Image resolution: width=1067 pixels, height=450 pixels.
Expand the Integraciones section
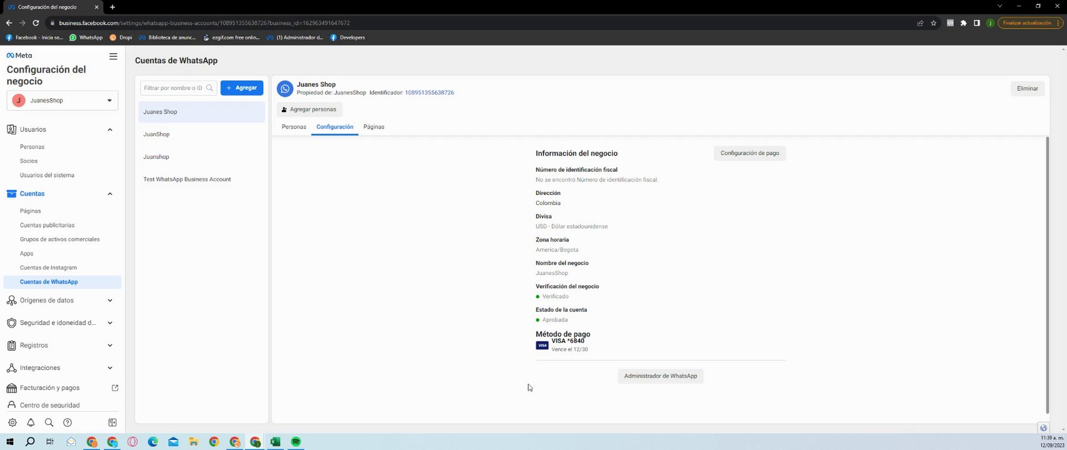click(x=110, y=368)
